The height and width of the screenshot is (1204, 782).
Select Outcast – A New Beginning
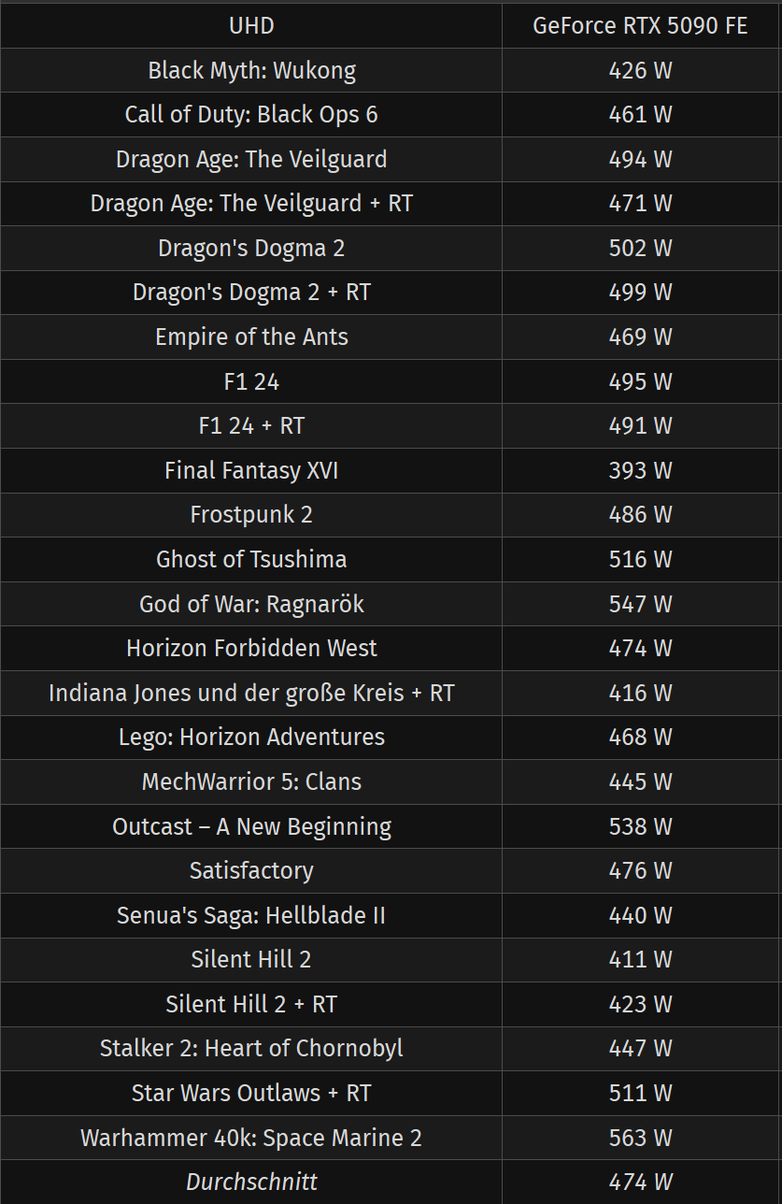(x=251, y=826)
